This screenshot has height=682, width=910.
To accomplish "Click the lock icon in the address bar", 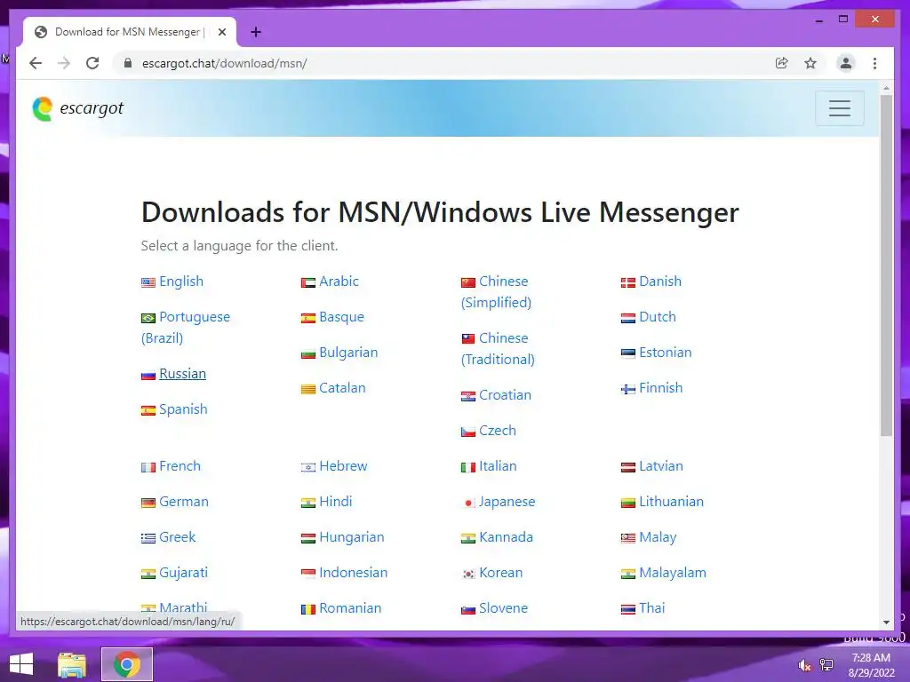I will 128,63.
